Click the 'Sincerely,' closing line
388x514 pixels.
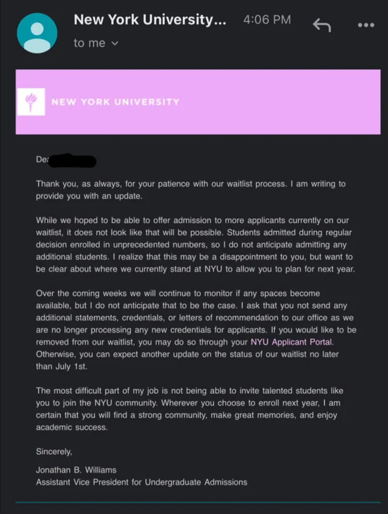pos(54,452)
